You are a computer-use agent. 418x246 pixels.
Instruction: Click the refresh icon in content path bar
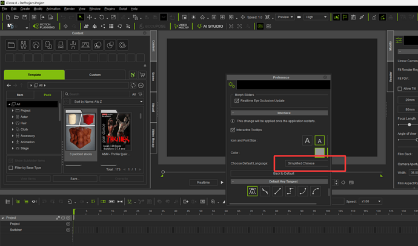[x=133, y=85]
